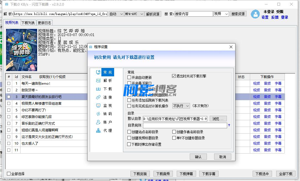
Task: Switch to the 下载列表 tab
Action: coord(28,23)
